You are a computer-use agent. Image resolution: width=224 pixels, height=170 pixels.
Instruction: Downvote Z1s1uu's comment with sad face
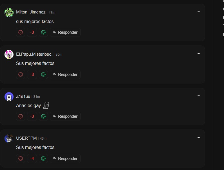coord(21,116)
